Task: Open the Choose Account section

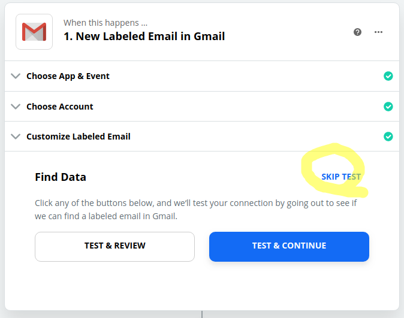Action: [202, 107]
